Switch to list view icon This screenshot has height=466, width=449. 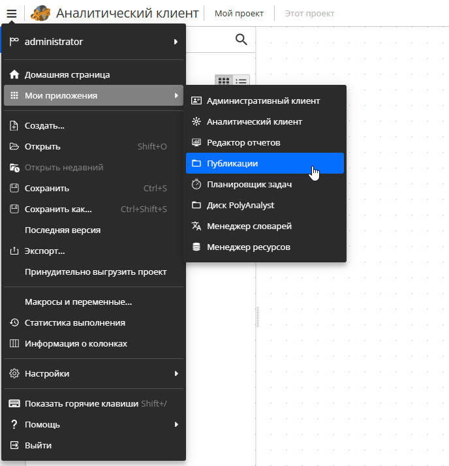[x=241, y=80]
